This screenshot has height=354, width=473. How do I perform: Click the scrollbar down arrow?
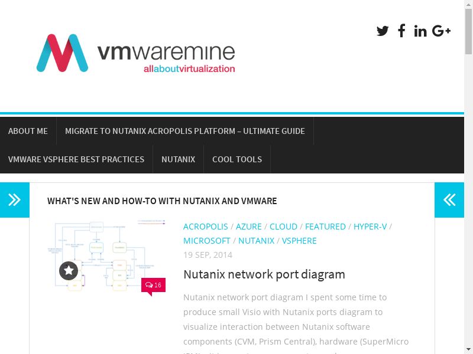(x=468, y=349)
